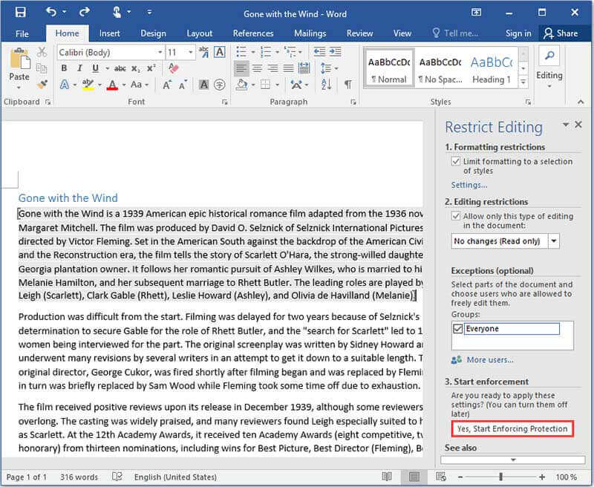The width and height of the screenshot is (594, 487).
Task: Sort paragraphs alphabetically
Action: pos(326,85)
